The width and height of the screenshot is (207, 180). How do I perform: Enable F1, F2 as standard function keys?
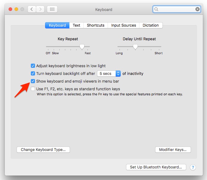33,89
